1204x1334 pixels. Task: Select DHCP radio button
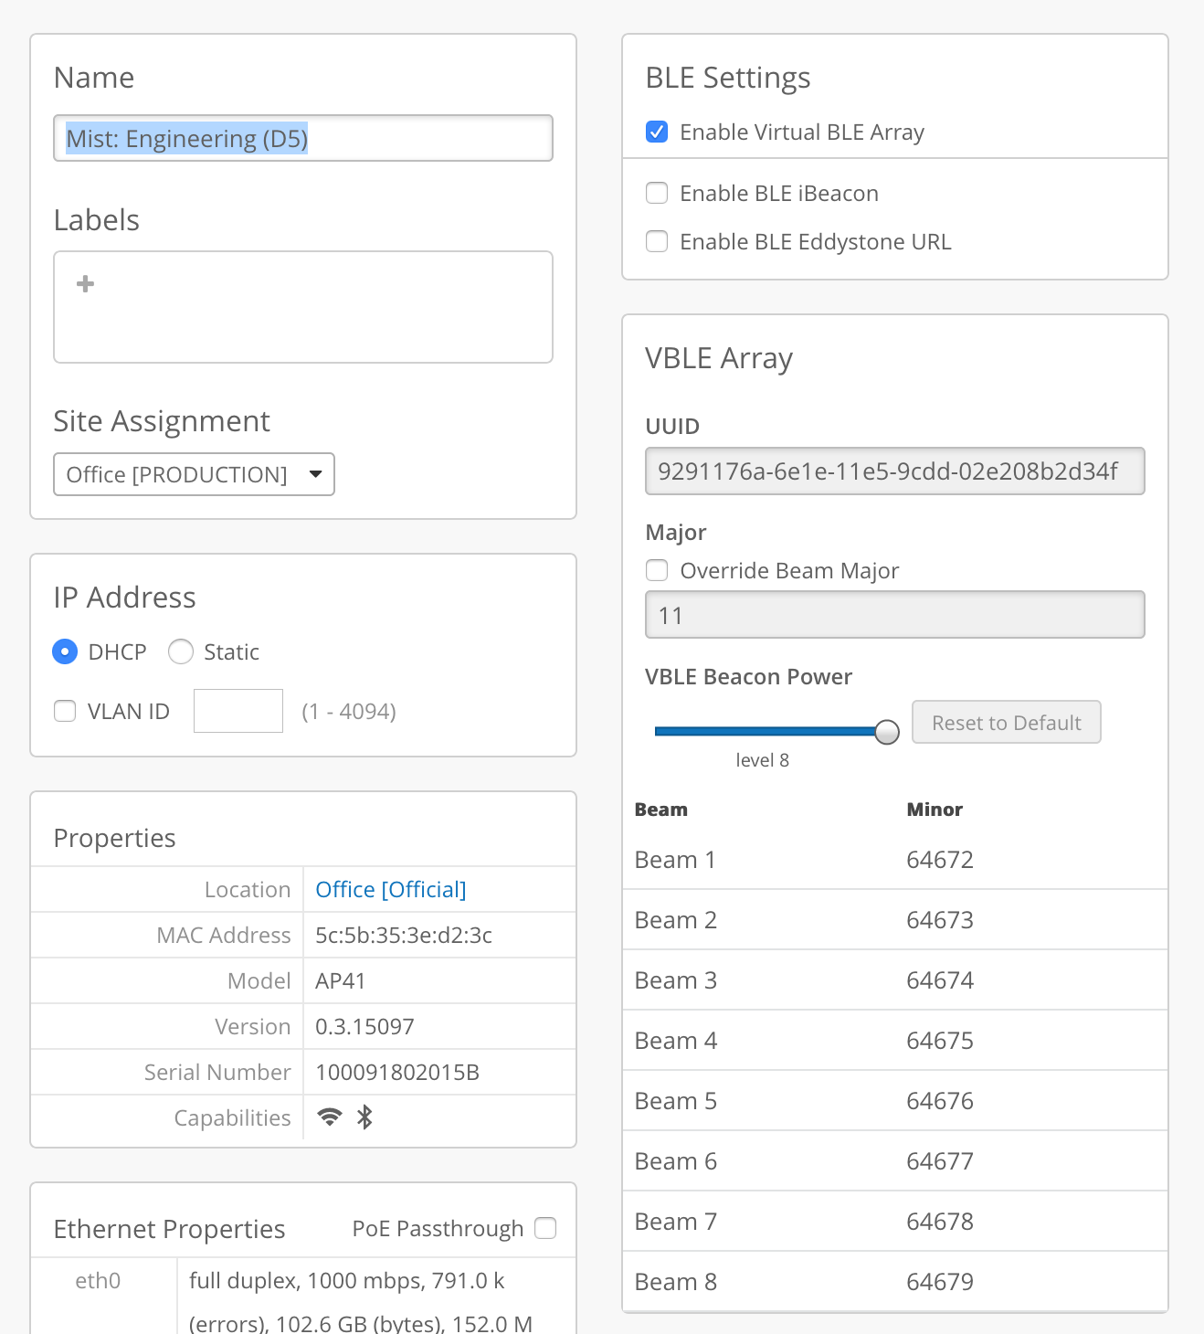coord(65,652)
